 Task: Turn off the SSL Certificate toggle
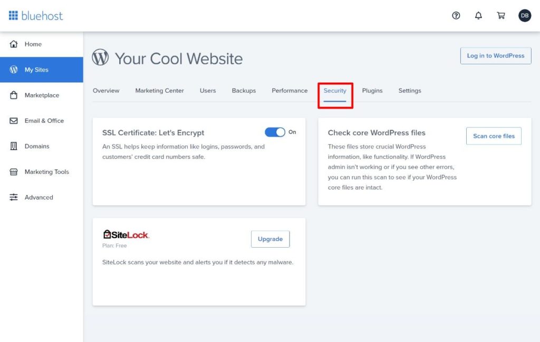point(275,132)
